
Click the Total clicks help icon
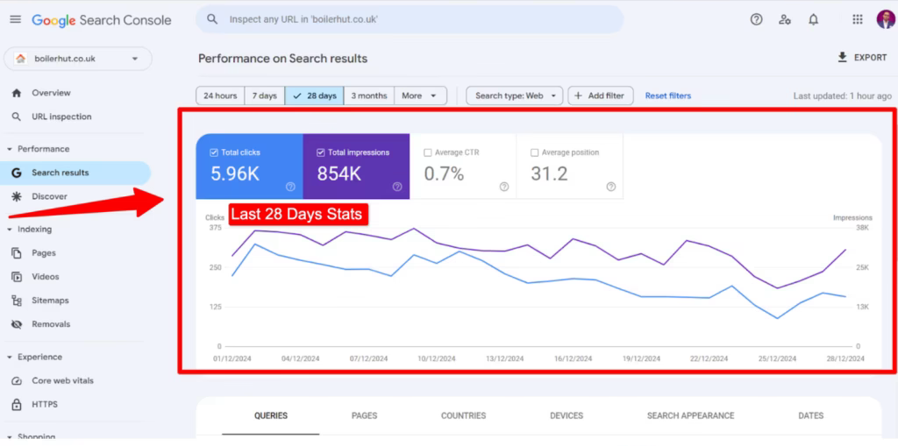click(290, 187)
